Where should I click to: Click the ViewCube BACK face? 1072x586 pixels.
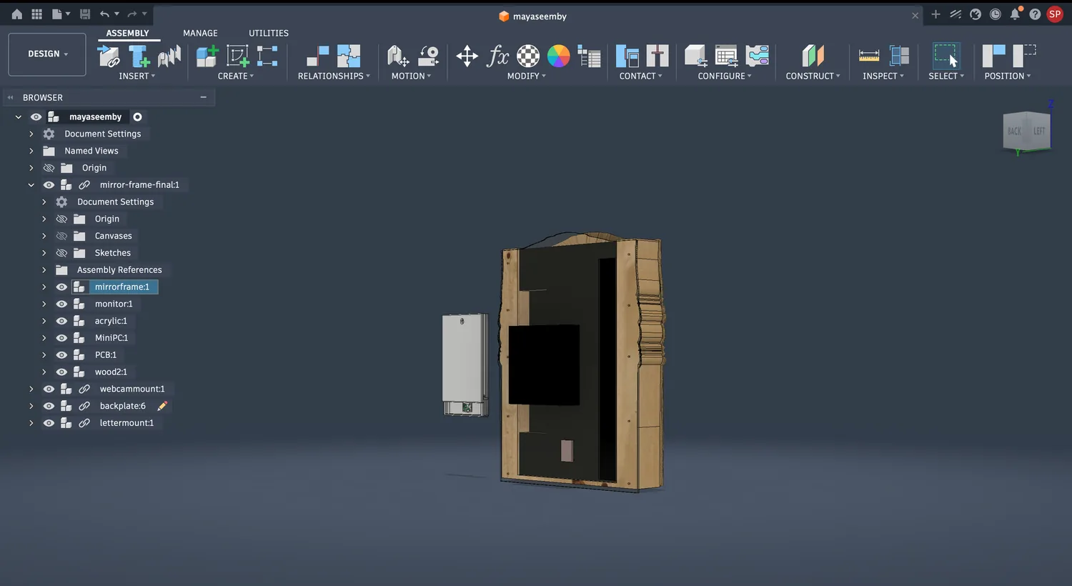click(1014, 131)
